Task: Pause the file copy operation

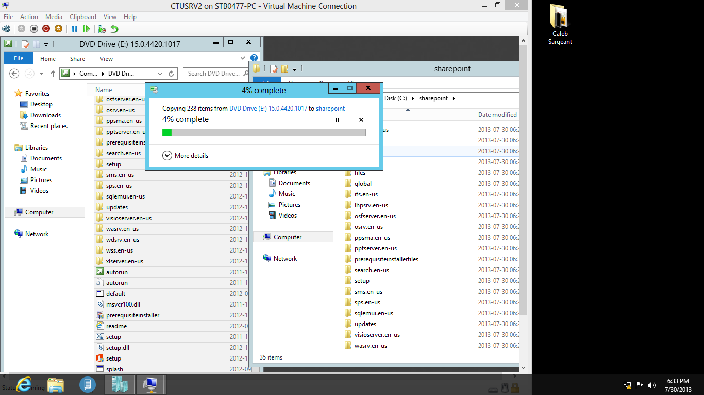Action: tap(338, 120)
